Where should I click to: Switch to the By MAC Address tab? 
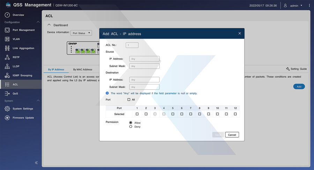point(83,70)
